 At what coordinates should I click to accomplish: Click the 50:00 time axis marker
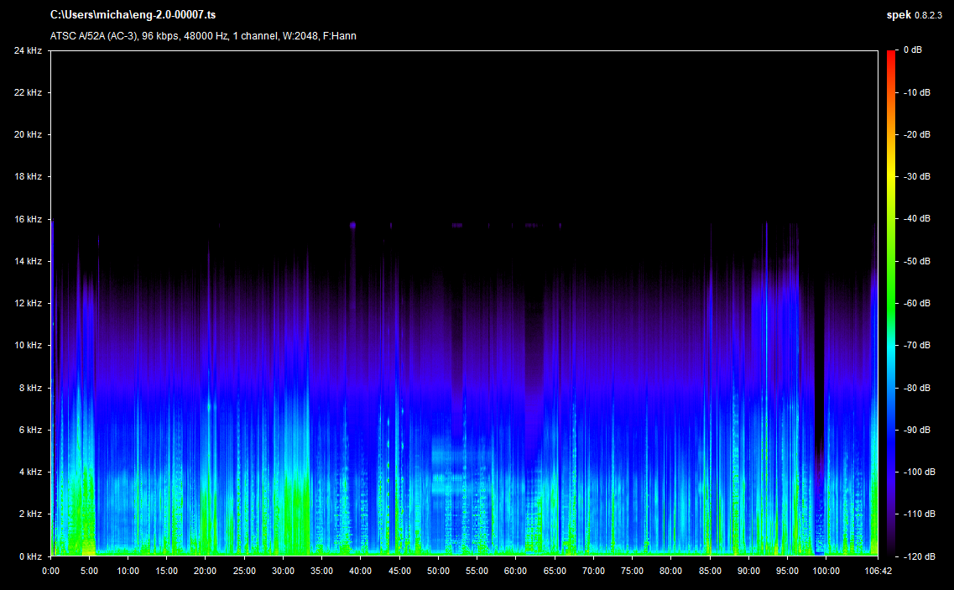pos(438,571)
